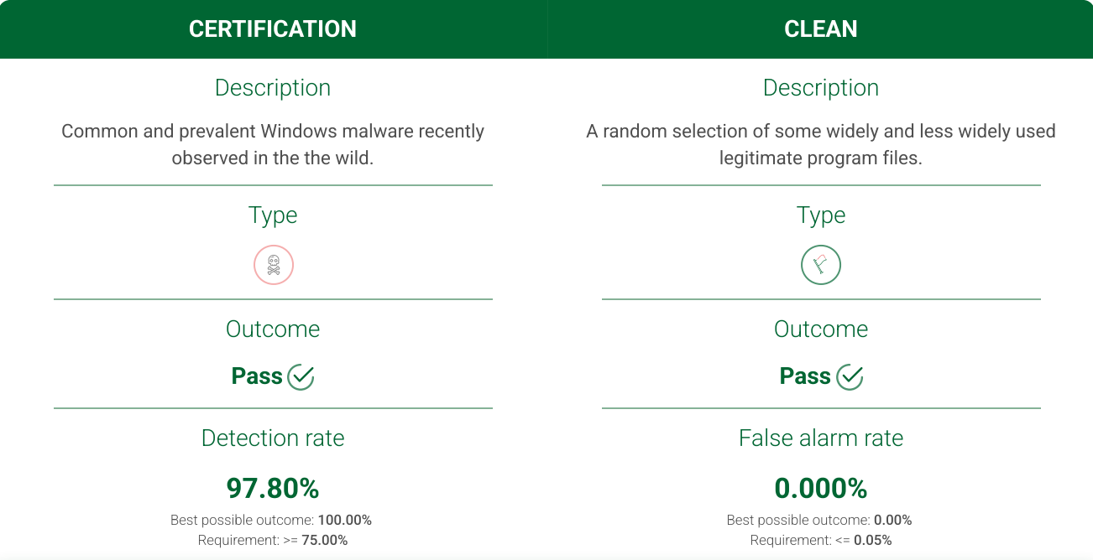The width and height of the screenshot is (1093, 560).
Task: Click the Windows malware description text
Action: coord(273,144)
